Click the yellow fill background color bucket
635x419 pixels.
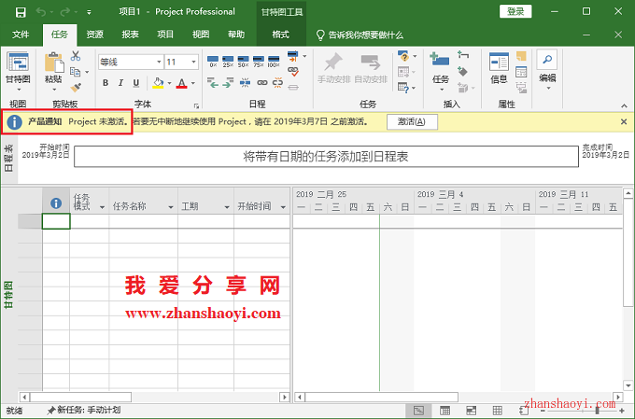point(158,83)
